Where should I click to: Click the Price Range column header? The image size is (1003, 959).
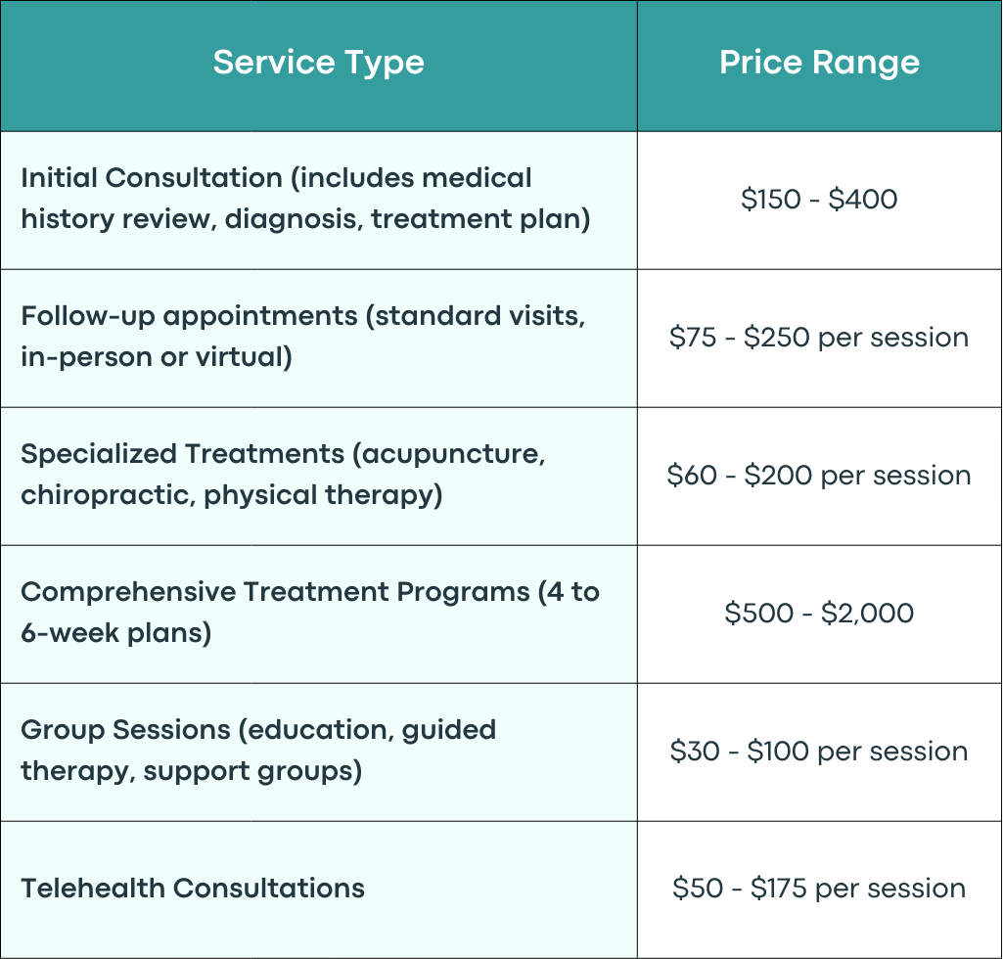tap(819, 63)
